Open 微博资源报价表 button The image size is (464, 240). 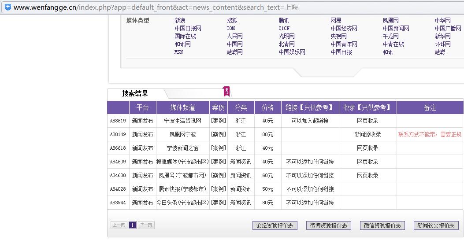click(x=328, y=225)
